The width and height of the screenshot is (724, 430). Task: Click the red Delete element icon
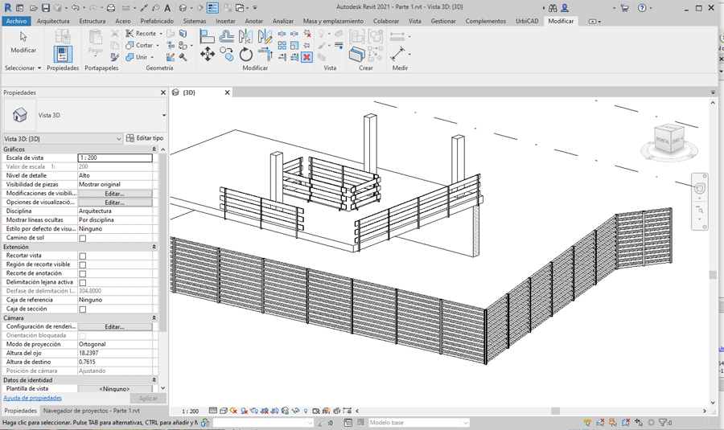[x=306, y=57]
